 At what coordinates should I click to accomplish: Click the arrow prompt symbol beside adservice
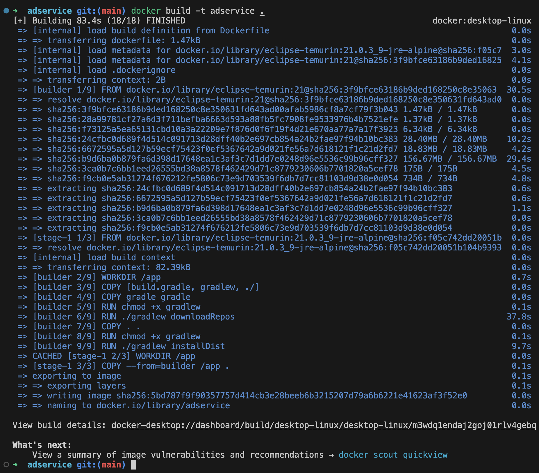[15, 10]
